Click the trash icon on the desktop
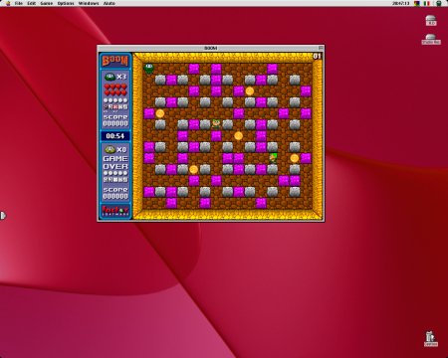Screen dimensions: 448x358 pyautogui.click(x=430, y=338)
